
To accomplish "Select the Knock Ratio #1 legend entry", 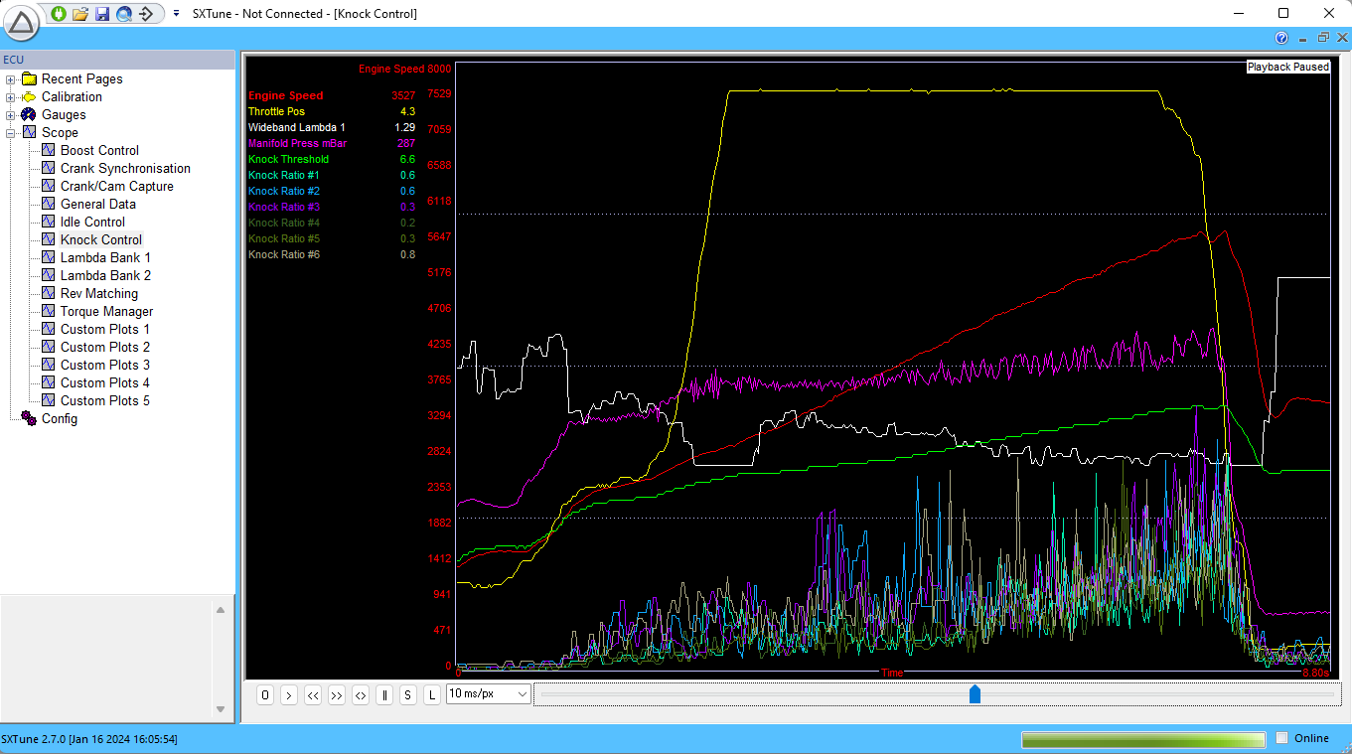I will tap(284, 175).
